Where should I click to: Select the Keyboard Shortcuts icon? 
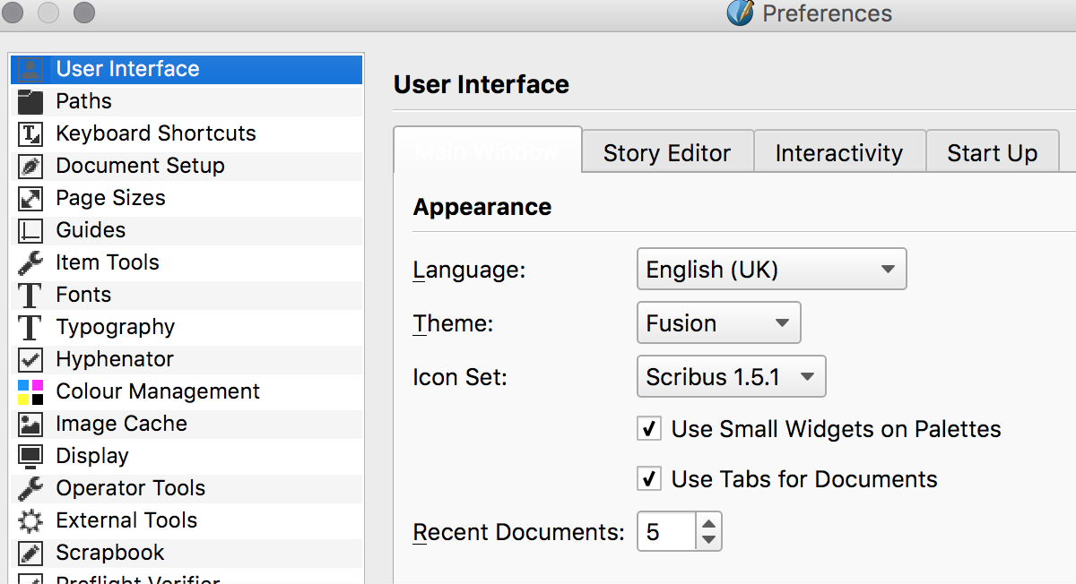tap(30, 133)
